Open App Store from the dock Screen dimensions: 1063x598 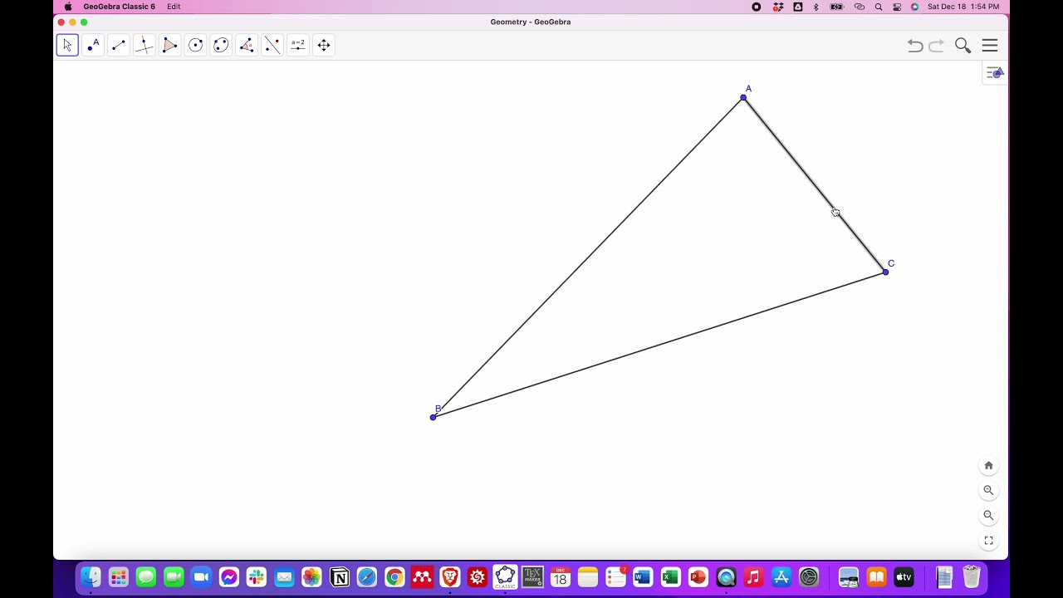[x=781, y=576]
